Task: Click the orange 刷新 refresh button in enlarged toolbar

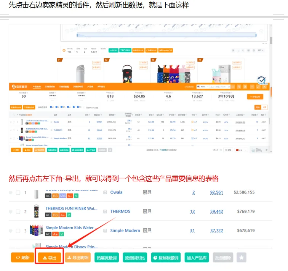Action: point(22,257)
